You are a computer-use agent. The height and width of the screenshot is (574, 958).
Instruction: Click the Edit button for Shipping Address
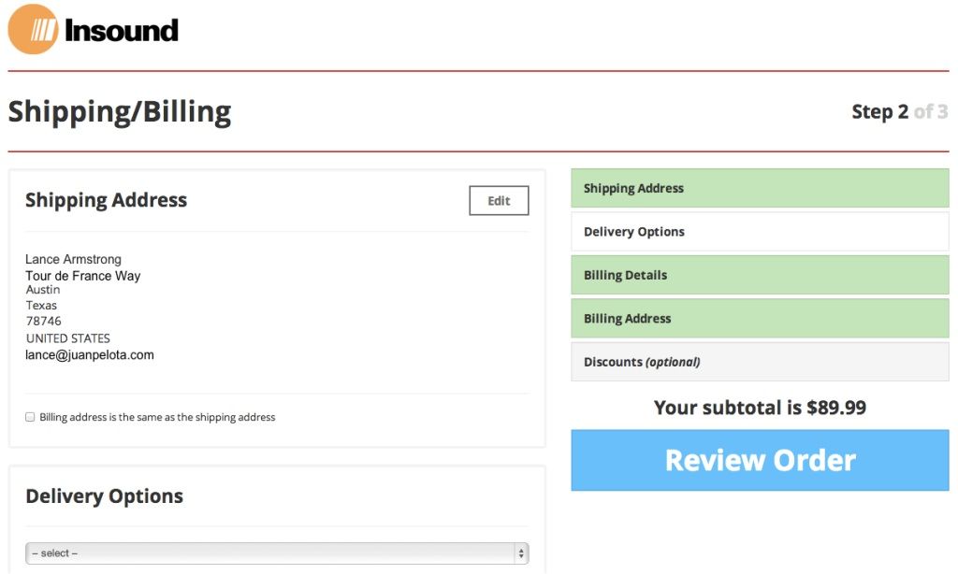(x=499, y=200)
